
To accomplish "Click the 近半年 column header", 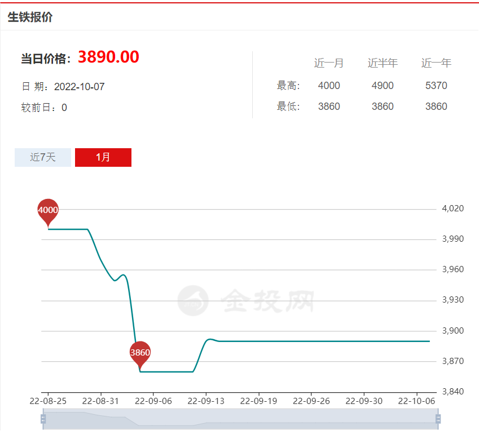I will point(383,63).
